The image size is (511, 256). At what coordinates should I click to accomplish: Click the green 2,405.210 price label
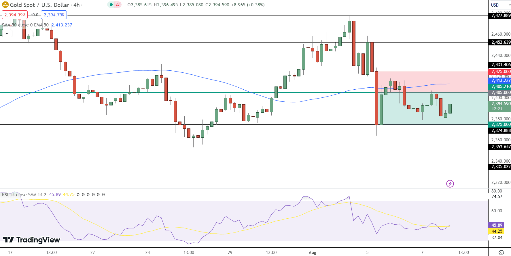point(500,86)
